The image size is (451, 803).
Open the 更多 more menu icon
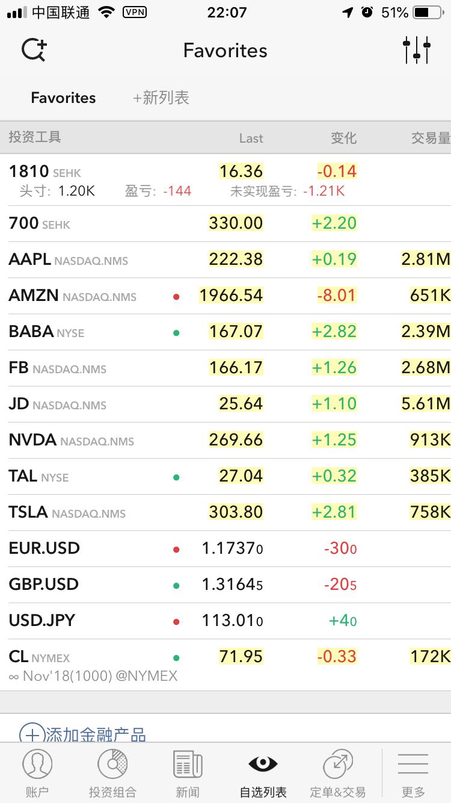413,764
